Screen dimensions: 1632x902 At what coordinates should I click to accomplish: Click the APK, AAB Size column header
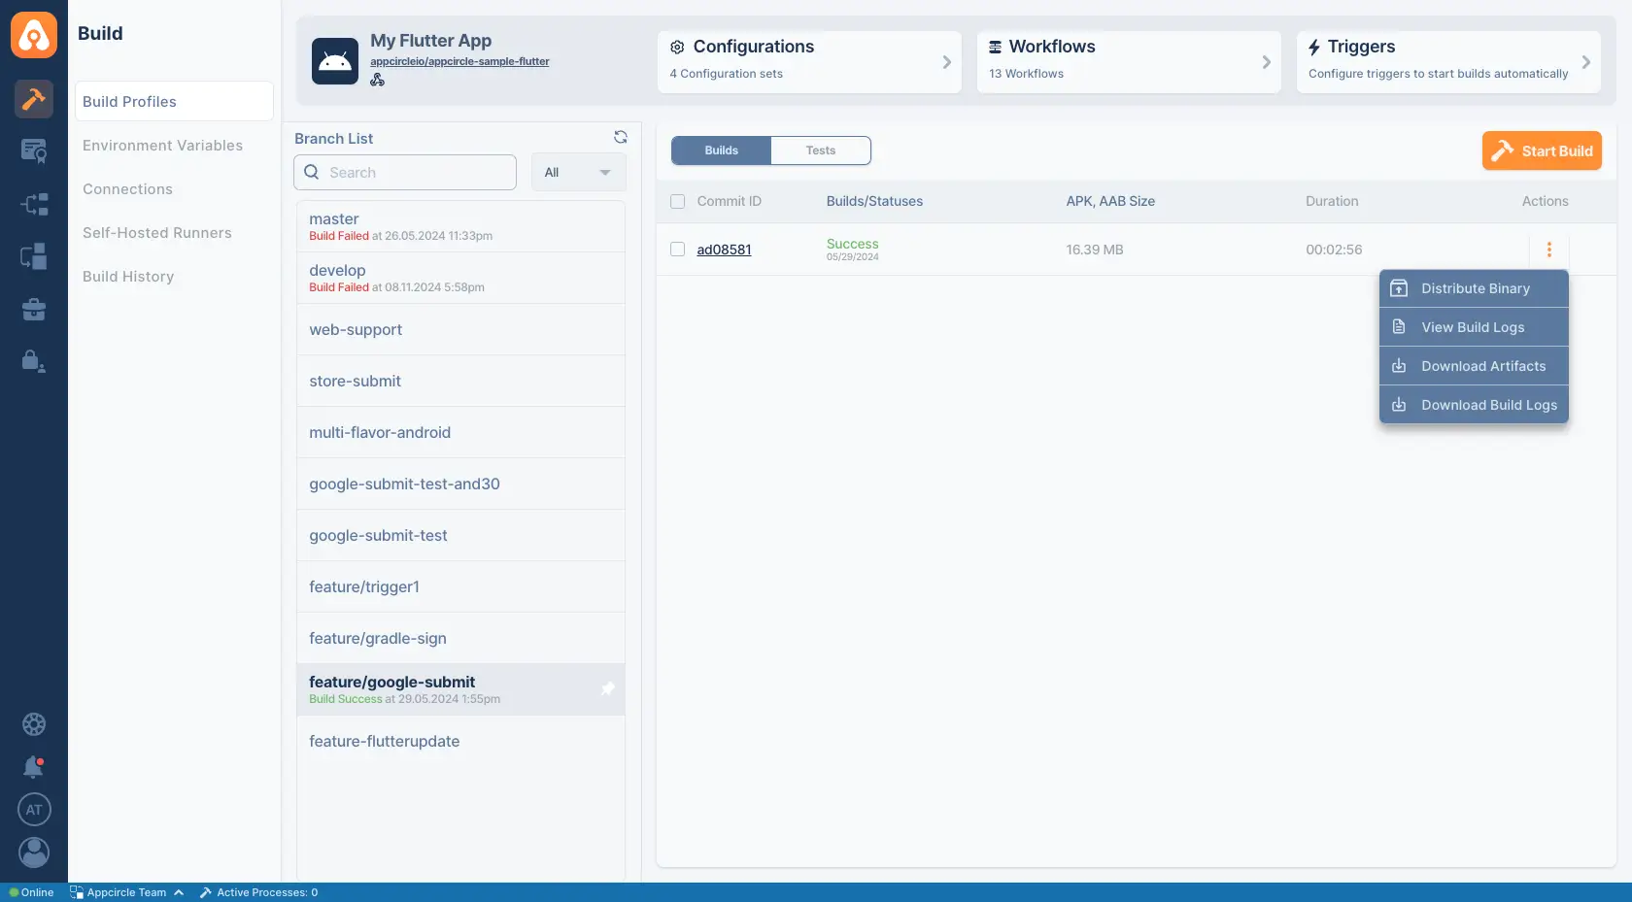[1110, 201]
